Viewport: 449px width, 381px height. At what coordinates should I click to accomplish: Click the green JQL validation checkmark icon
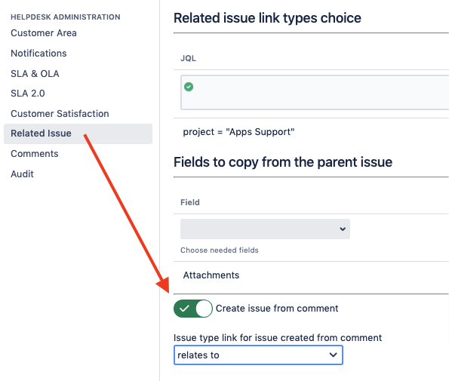[x=189, y=87]
